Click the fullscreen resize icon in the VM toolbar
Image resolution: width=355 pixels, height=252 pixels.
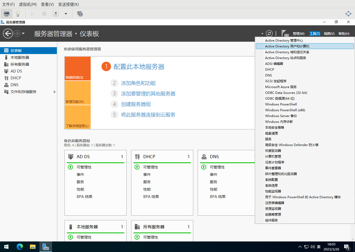pyautogui.click(x=348, y=14)
